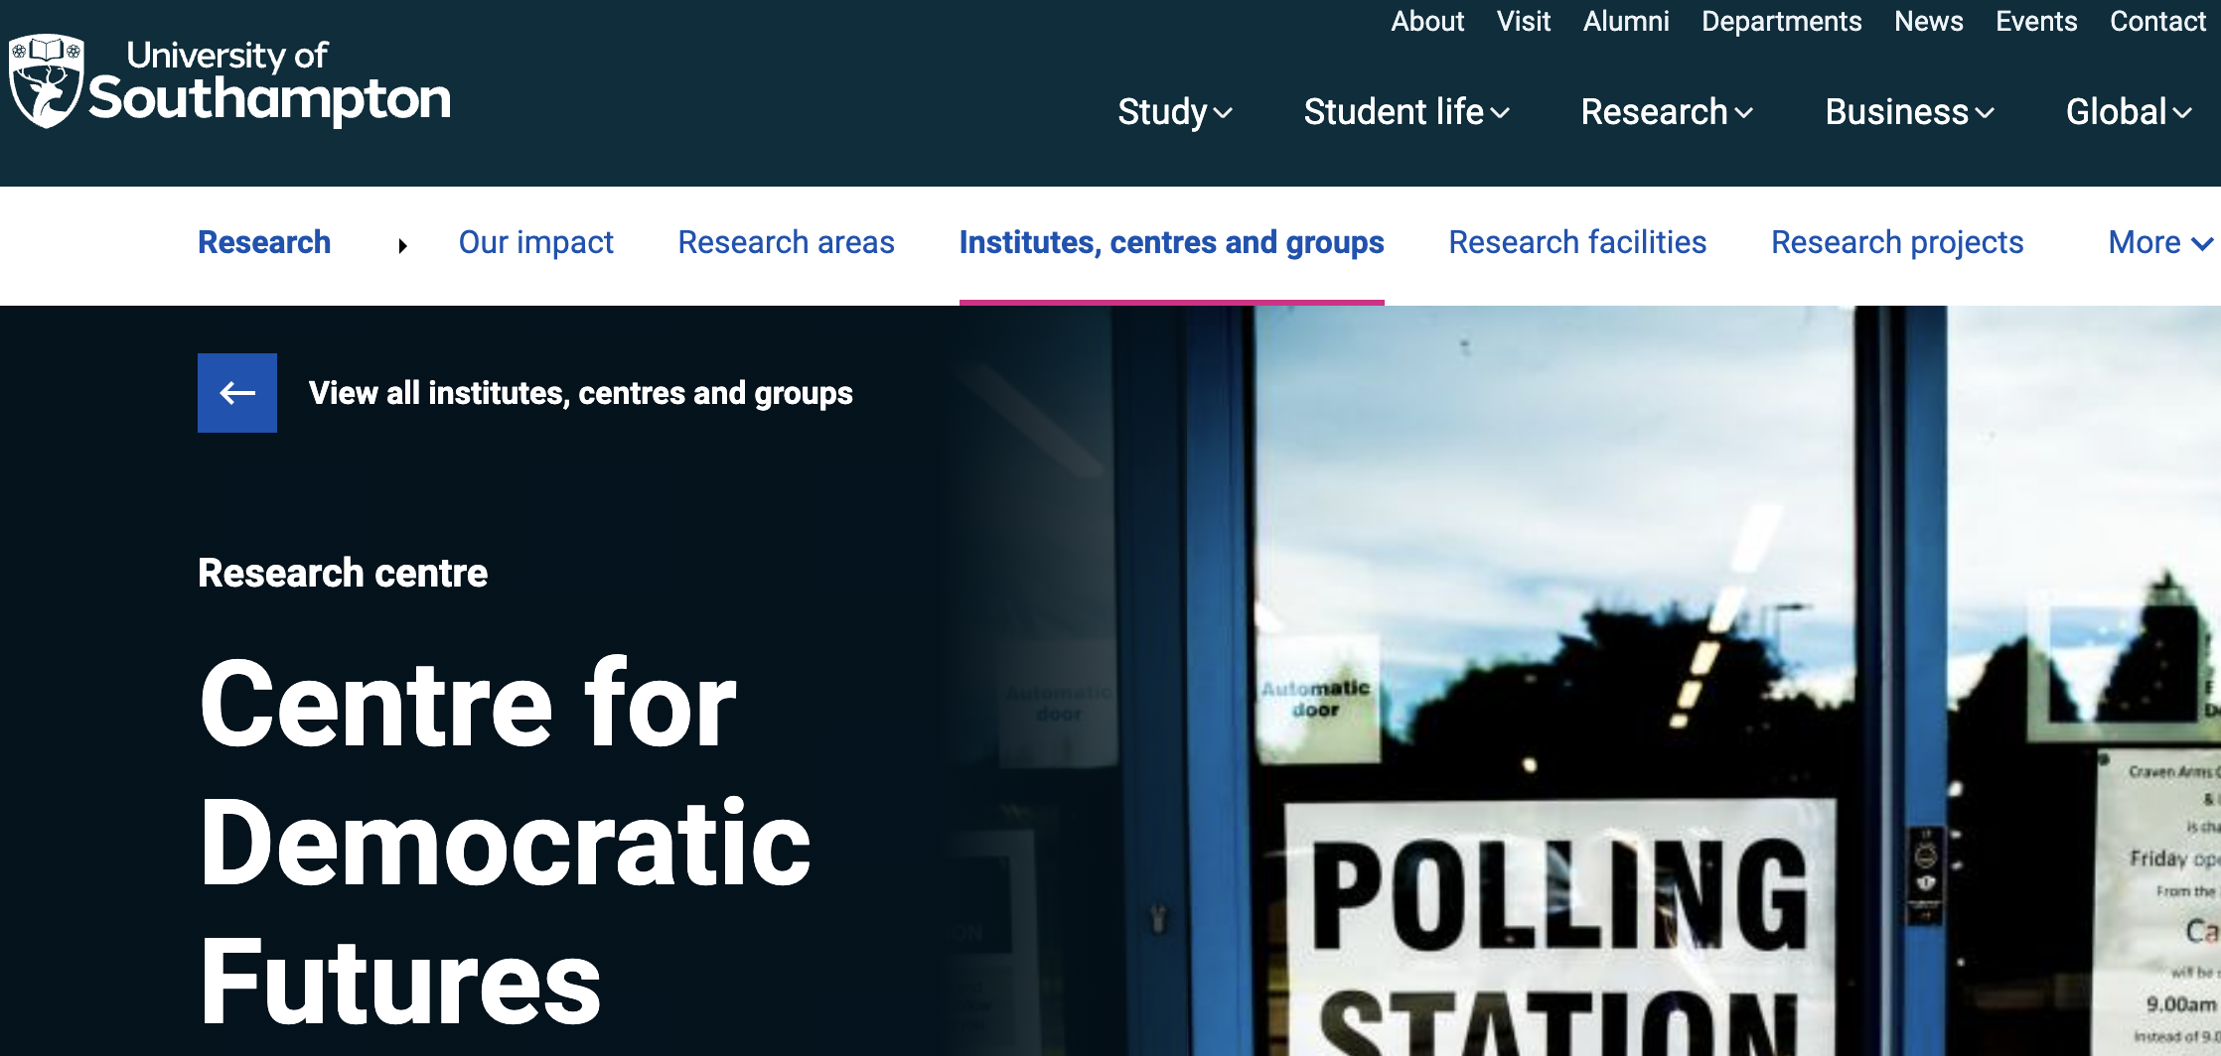The width and height of the screenshot is (2221, 1056).
Task: Go to the Research areas tab
Action: click(786, 243)
